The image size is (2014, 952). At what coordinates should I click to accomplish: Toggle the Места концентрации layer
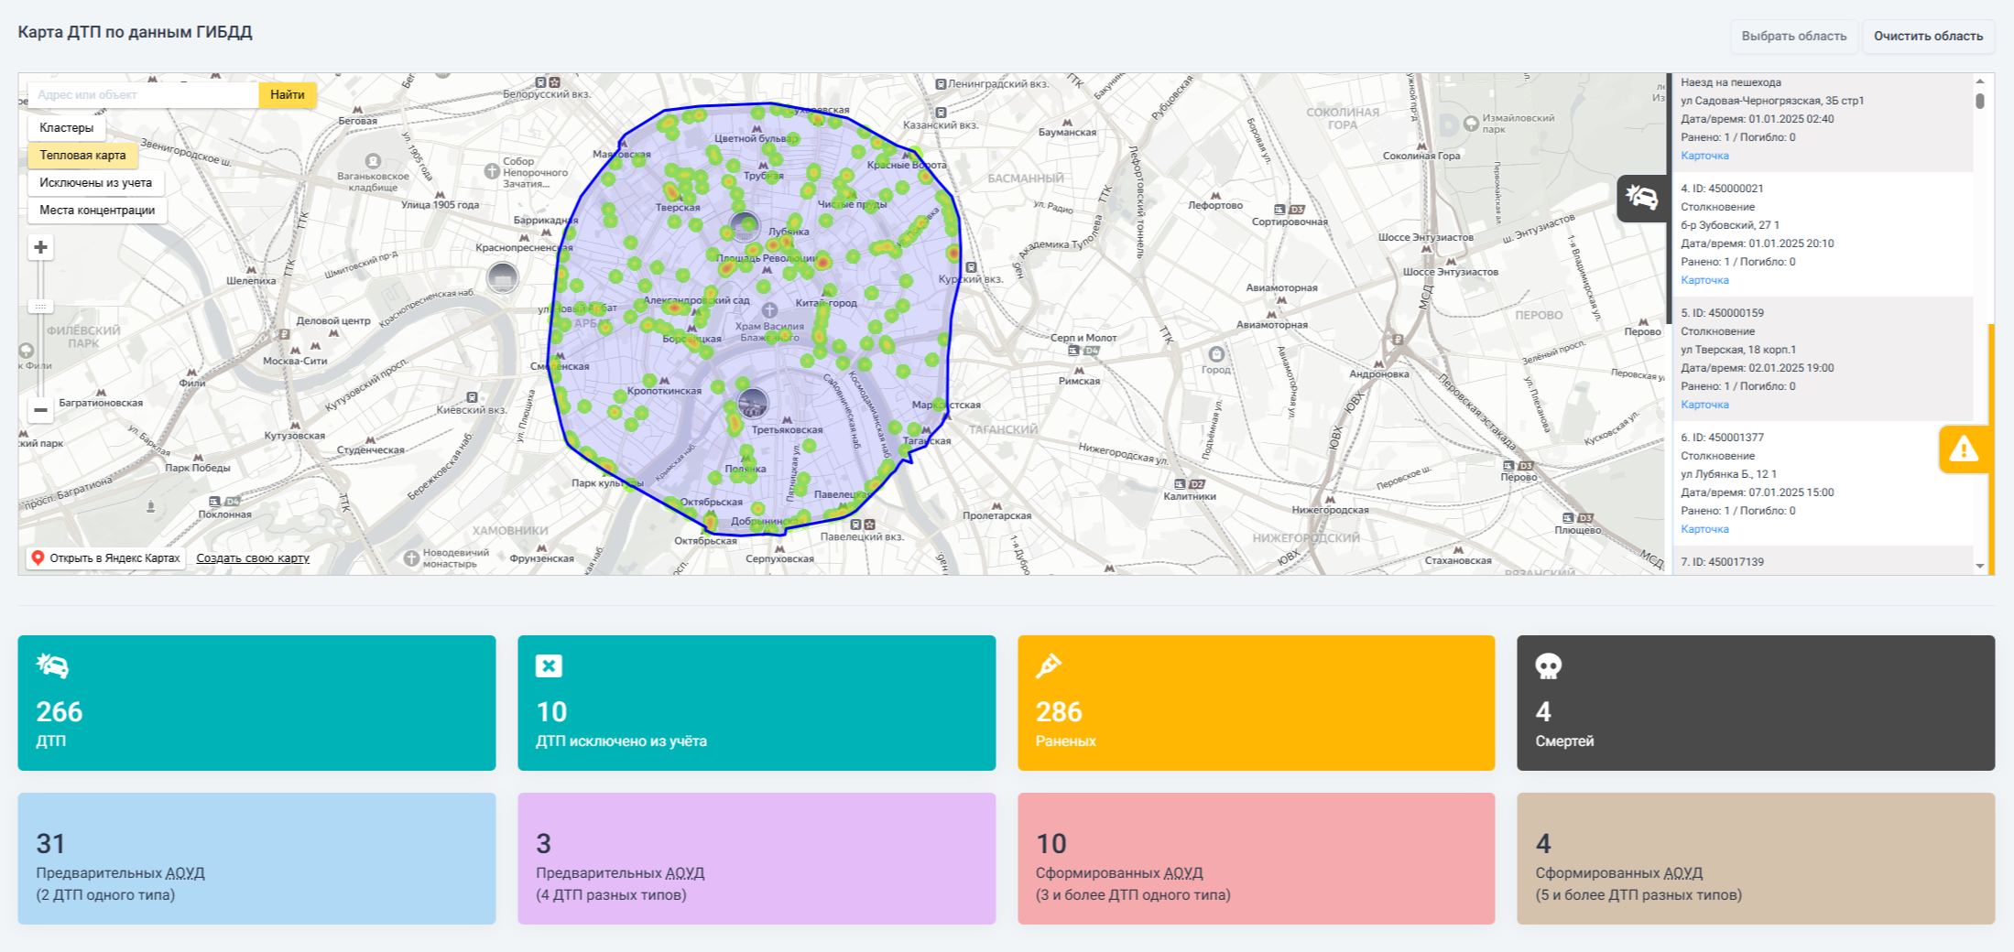click(x=97, y=211)
